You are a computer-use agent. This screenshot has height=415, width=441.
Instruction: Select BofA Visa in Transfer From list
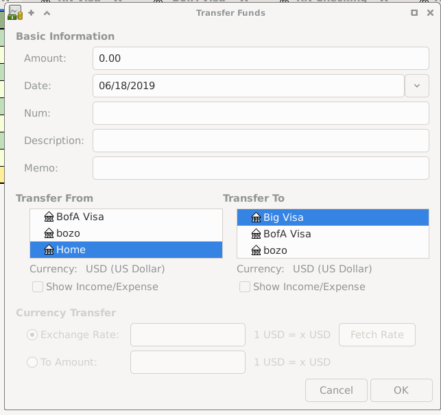click(126, 217)
